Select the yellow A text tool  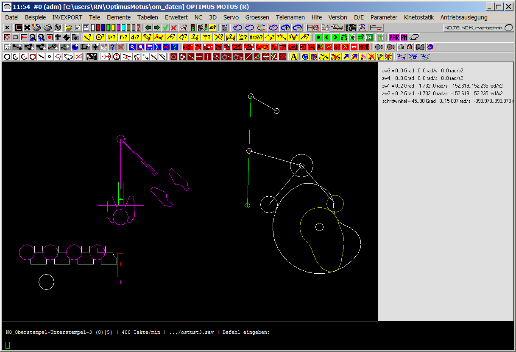pos(294,56)
